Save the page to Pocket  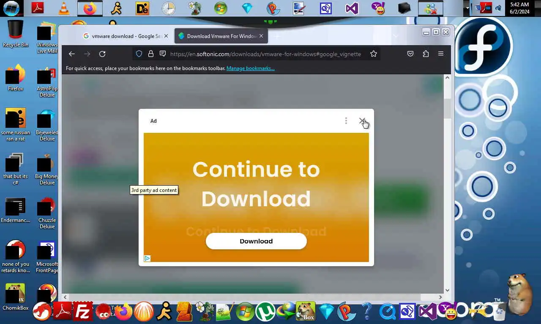(410, 54)
